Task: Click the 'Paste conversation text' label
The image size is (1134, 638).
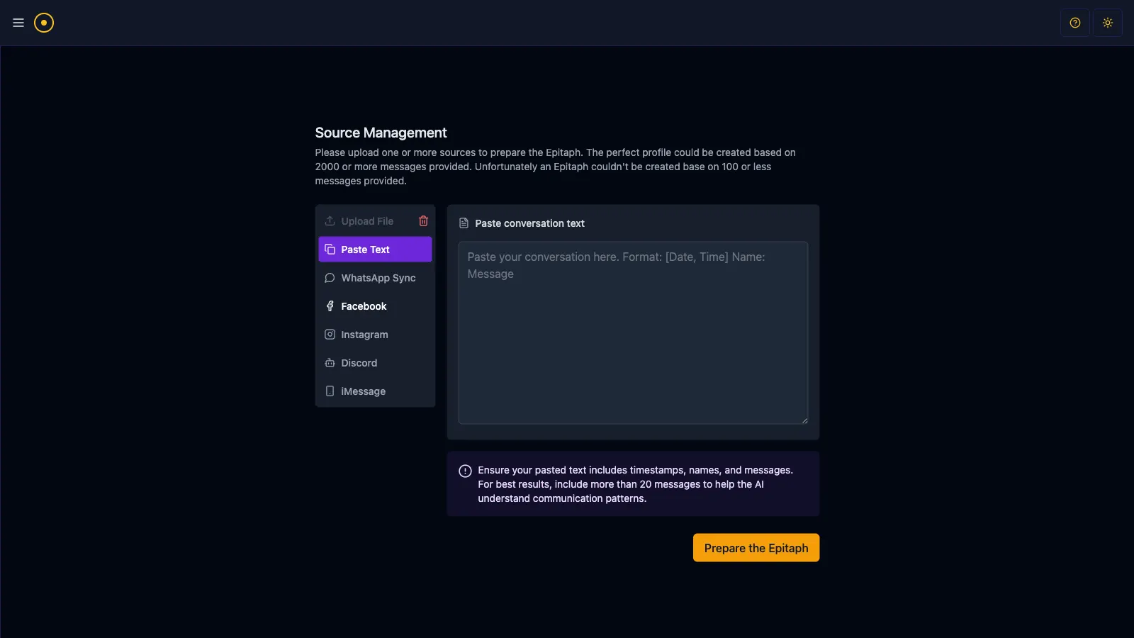Action: coord(529,223)
